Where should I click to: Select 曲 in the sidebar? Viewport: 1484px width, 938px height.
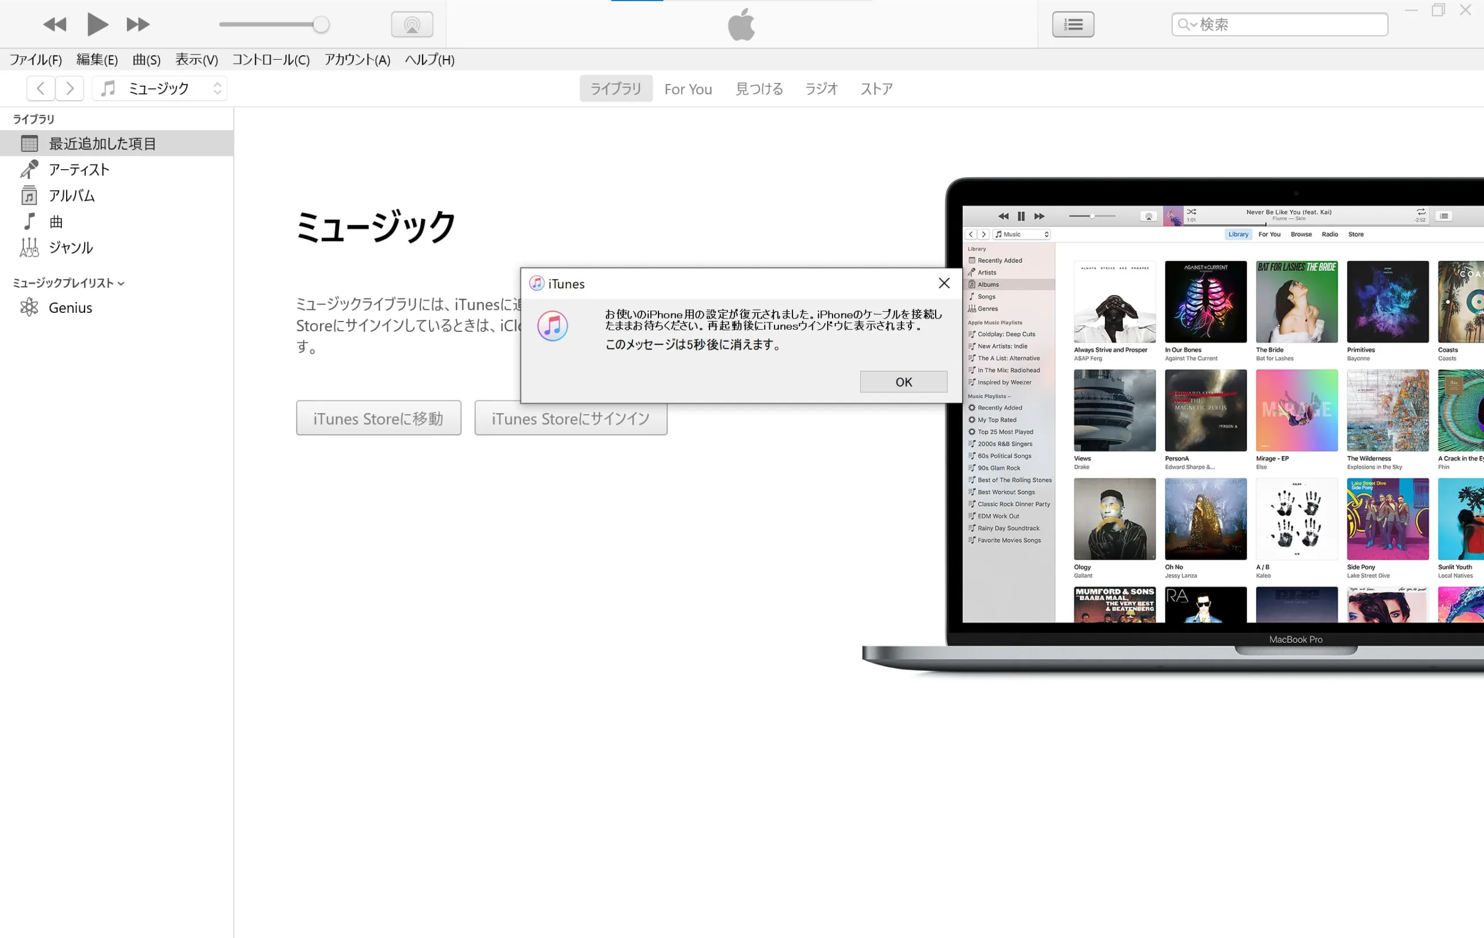click(117, 221)
